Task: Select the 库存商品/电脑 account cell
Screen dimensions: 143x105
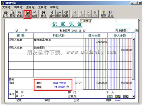Action: [x=58, y=42]
